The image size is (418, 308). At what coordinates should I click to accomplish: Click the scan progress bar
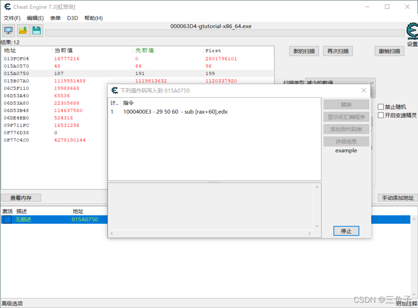tap(225, 33)
